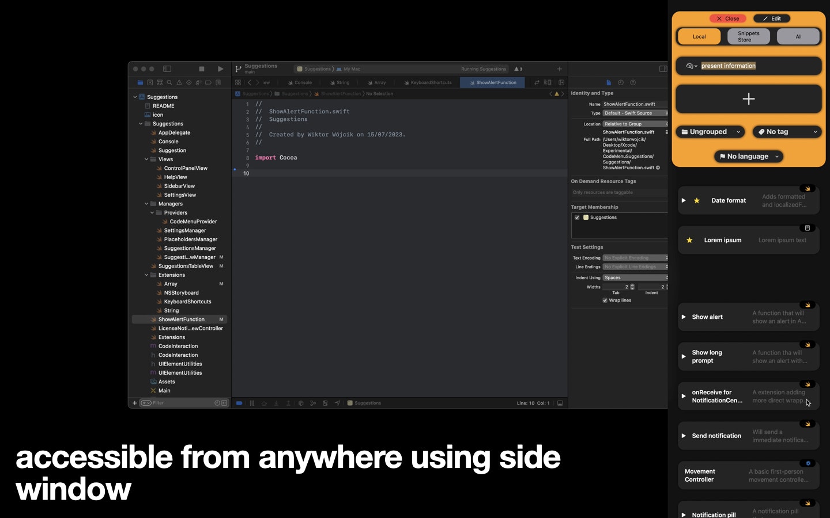
Task: Open the Ungrouped group dropdown
Action: pyautogui.click(x=711, y=132)
